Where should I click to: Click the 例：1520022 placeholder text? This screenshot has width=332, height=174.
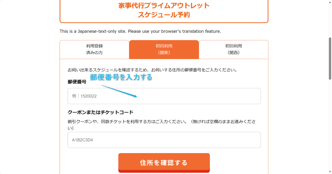[x=84, y=96]
